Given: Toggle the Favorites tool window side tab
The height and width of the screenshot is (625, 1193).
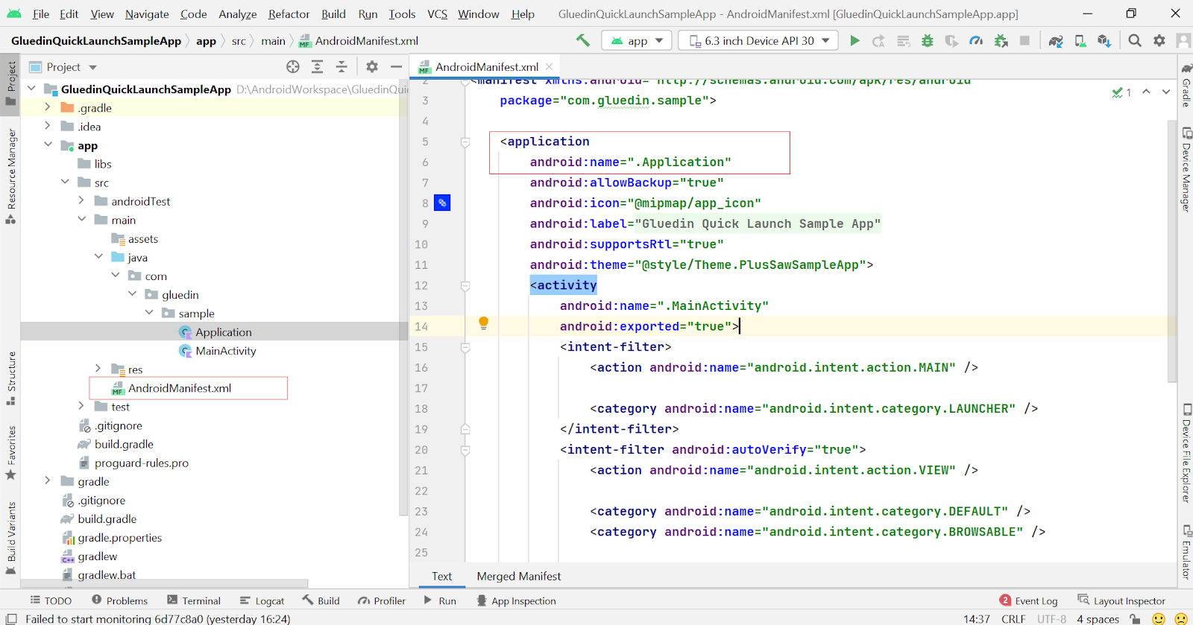Looking at the screenshot, I should pyautogui.click(x=10, y=453).
